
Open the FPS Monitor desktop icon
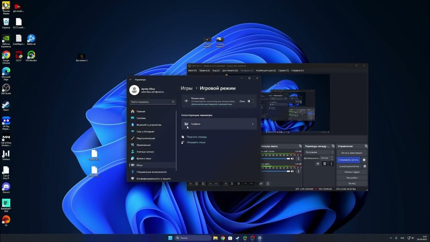point(31,56)
